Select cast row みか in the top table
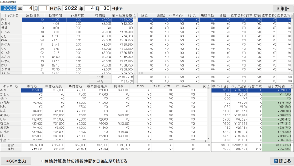The image size is (294, 166). tap(67, 19)
